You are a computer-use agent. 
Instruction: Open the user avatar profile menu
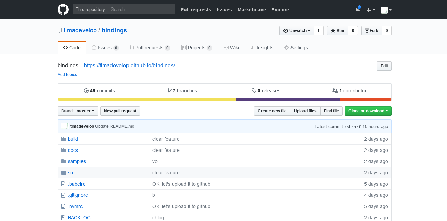click(386, 10)
